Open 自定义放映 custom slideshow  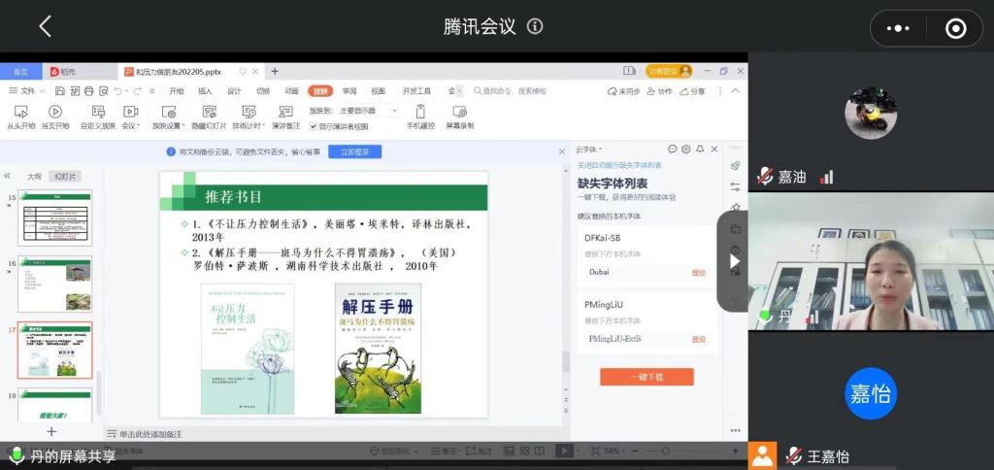click(97, 113)
